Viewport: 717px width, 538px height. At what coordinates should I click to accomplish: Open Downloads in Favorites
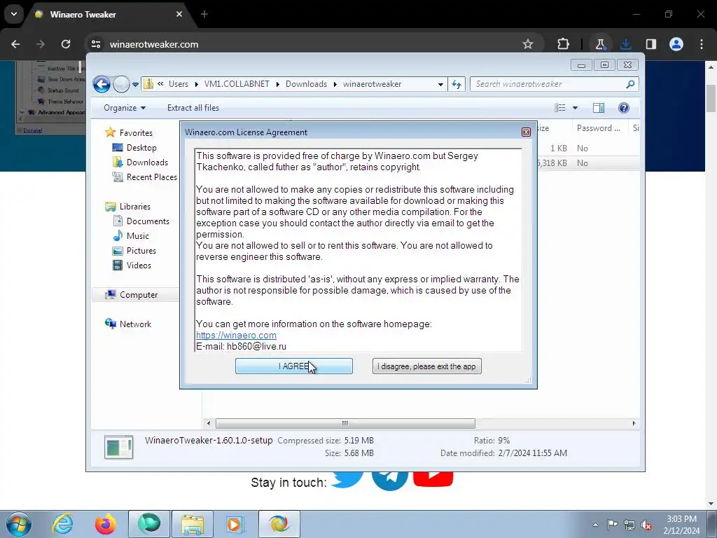(147, 162)
